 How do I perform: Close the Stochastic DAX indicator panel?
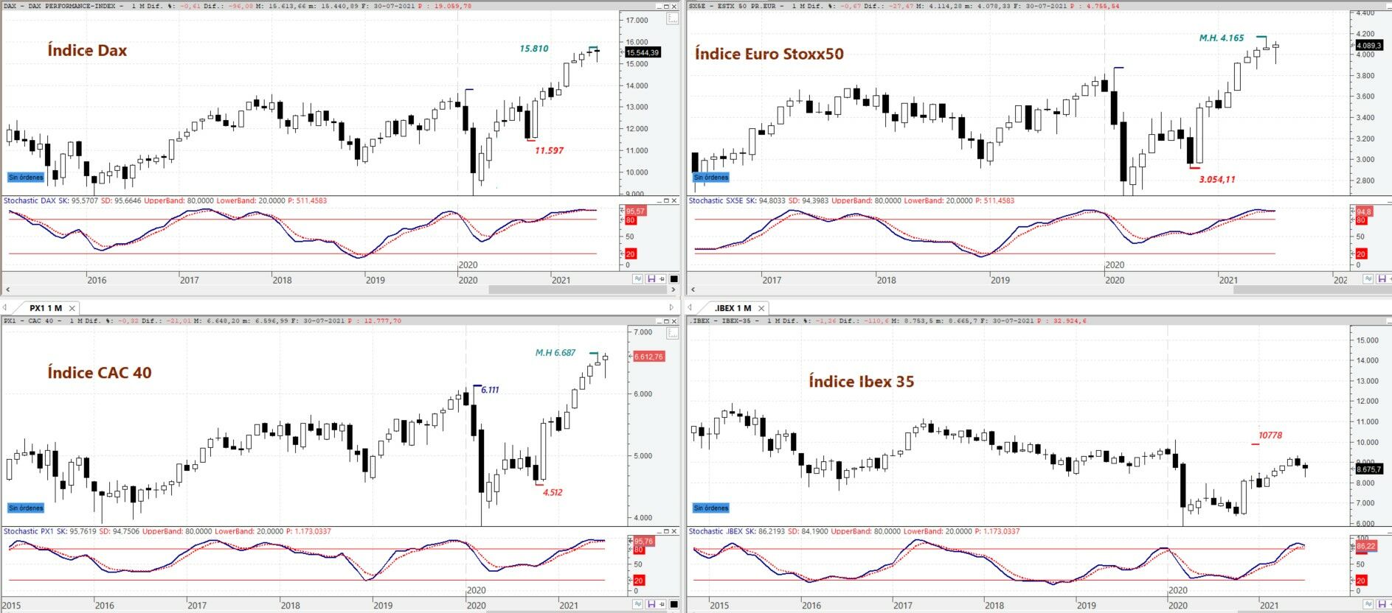point(674,200)
